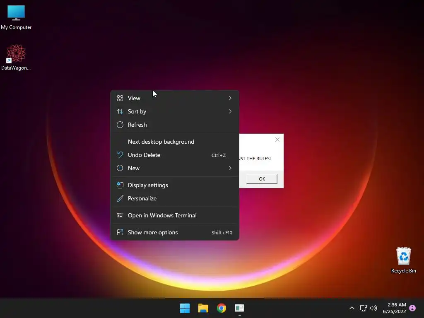Click Undo Delete in the context menu

pos(175,155)
